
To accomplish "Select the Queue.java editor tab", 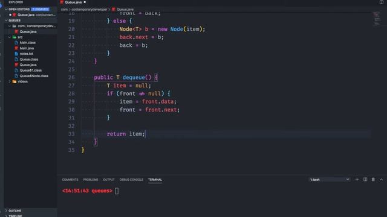I will click(73, 2).
